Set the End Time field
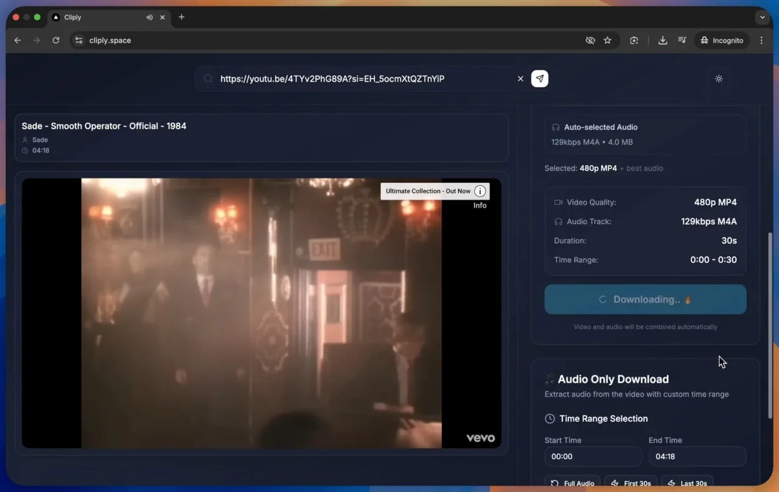779x492 pixels. click(x=697, y=457)
